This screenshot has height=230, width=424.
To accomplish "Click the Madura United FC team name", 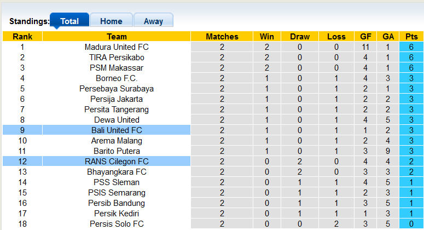I will click(117, 47).
